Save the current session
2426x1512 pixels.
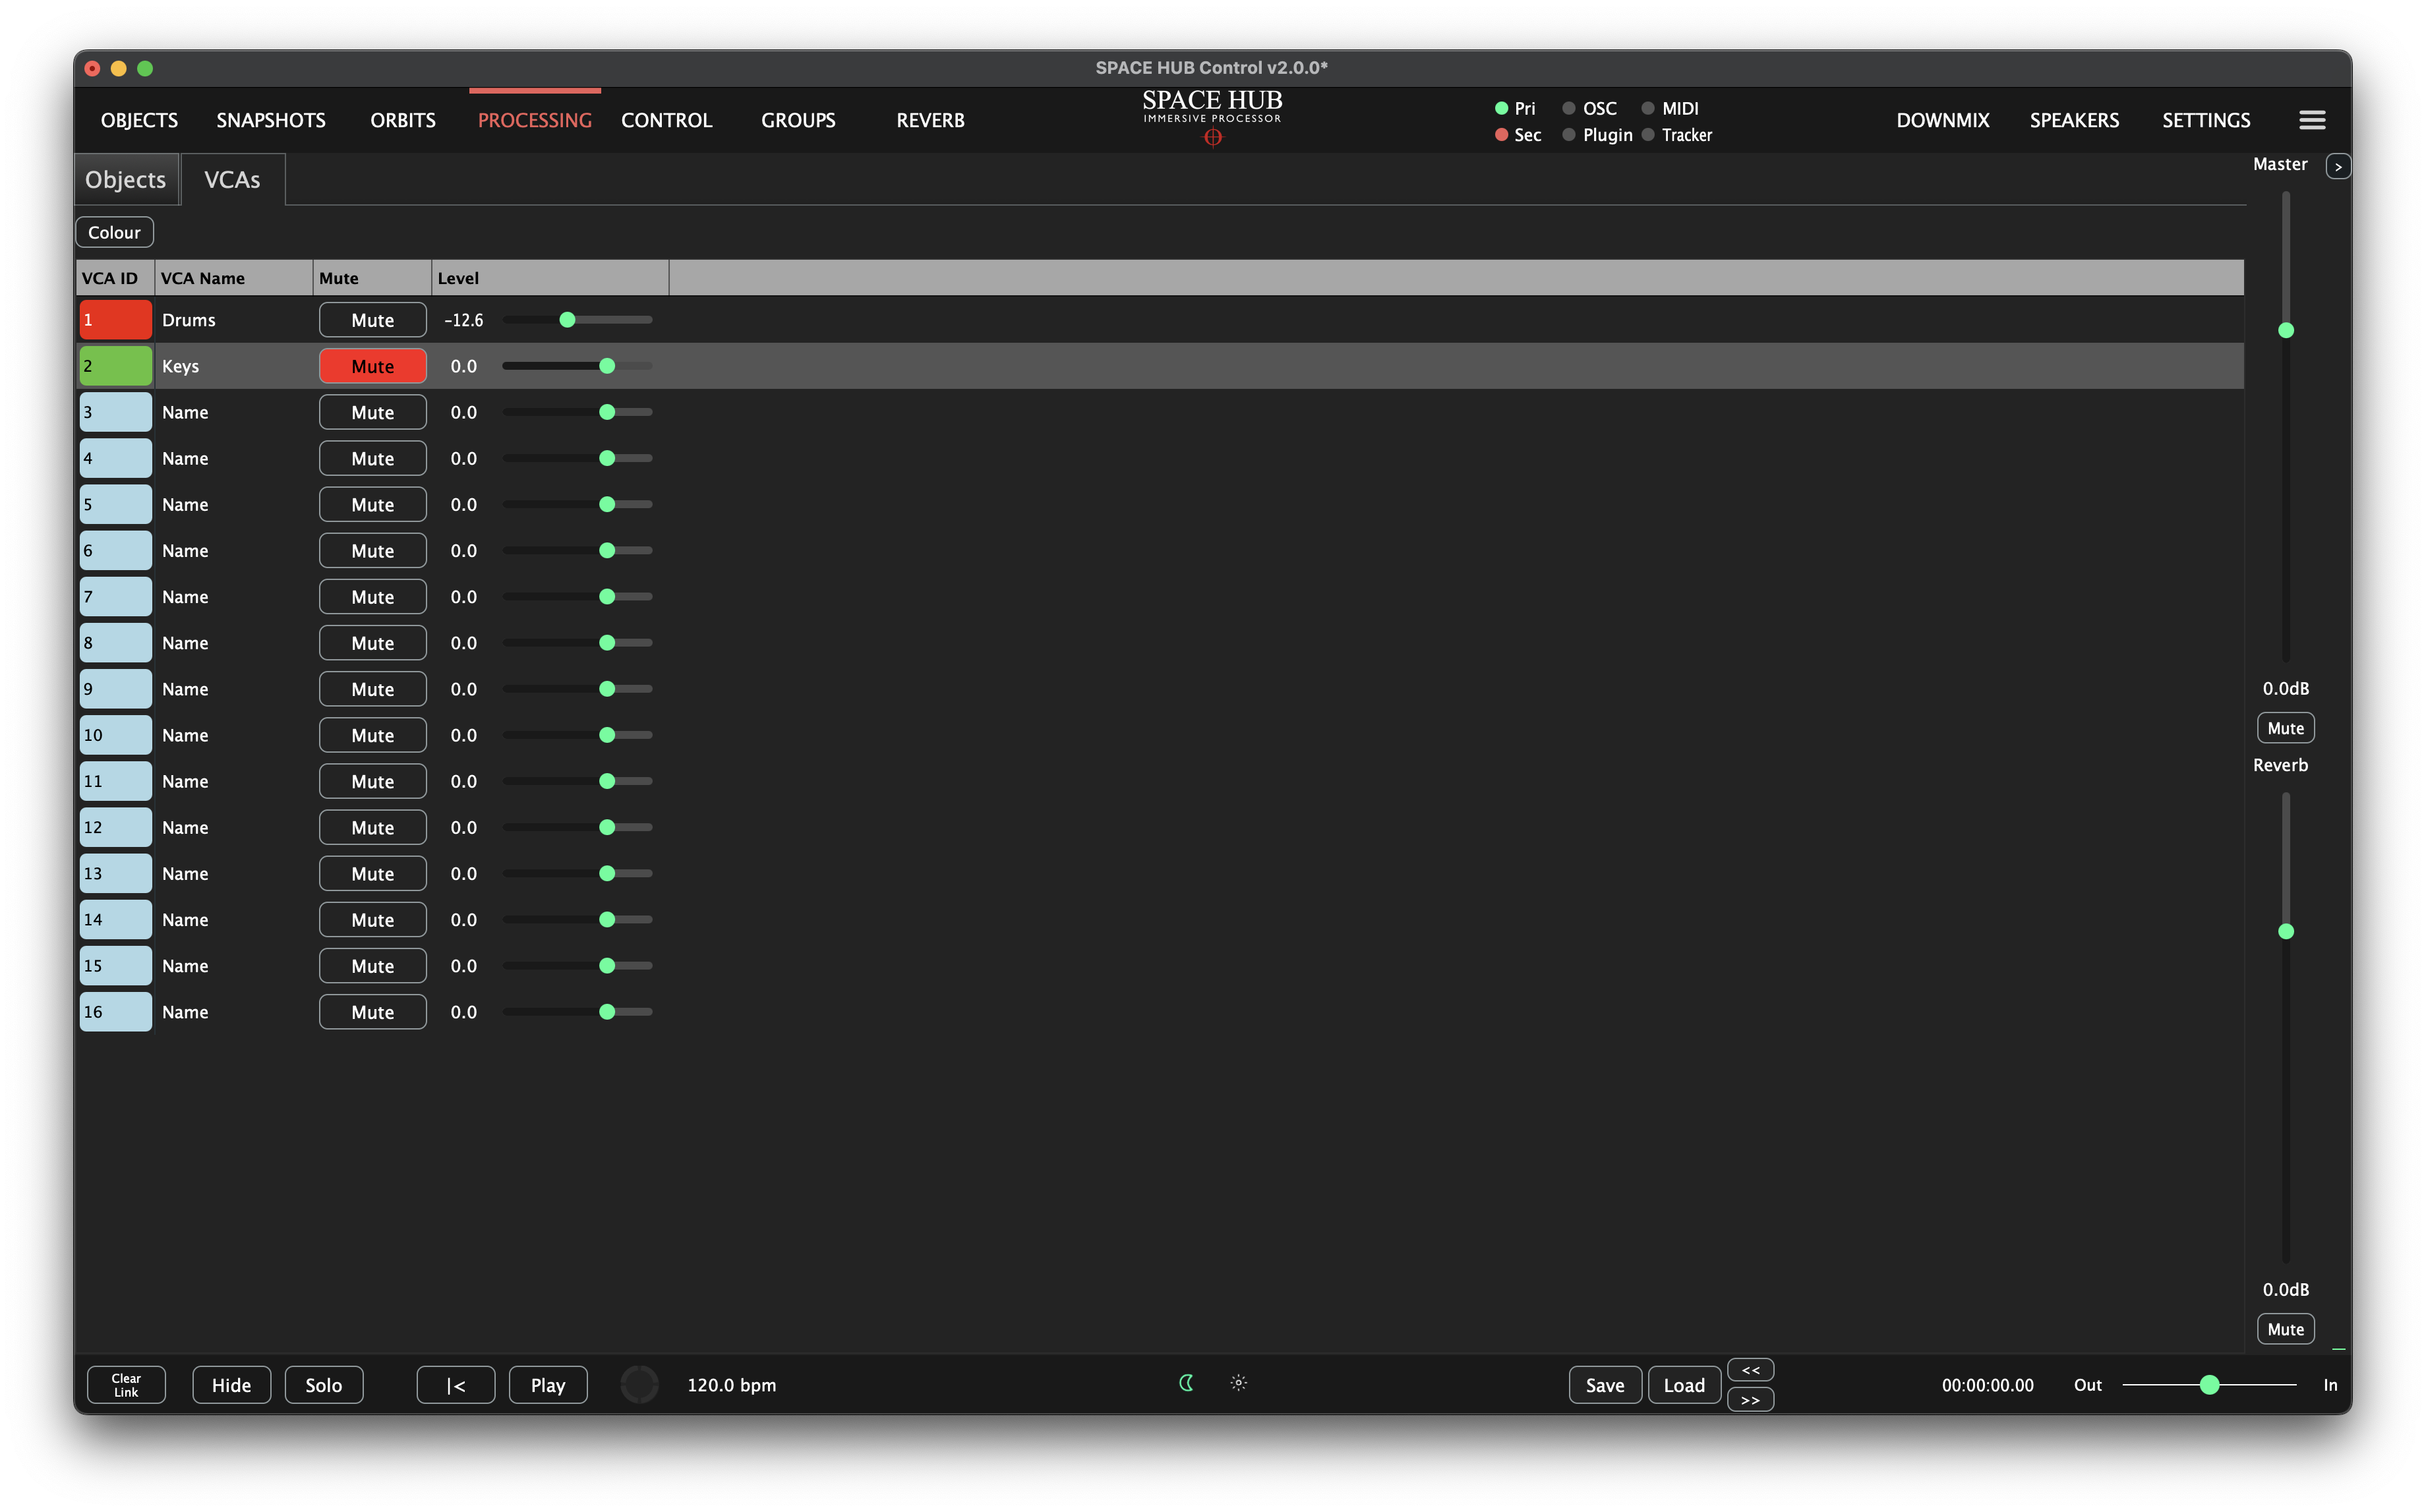(1604, 1384)
